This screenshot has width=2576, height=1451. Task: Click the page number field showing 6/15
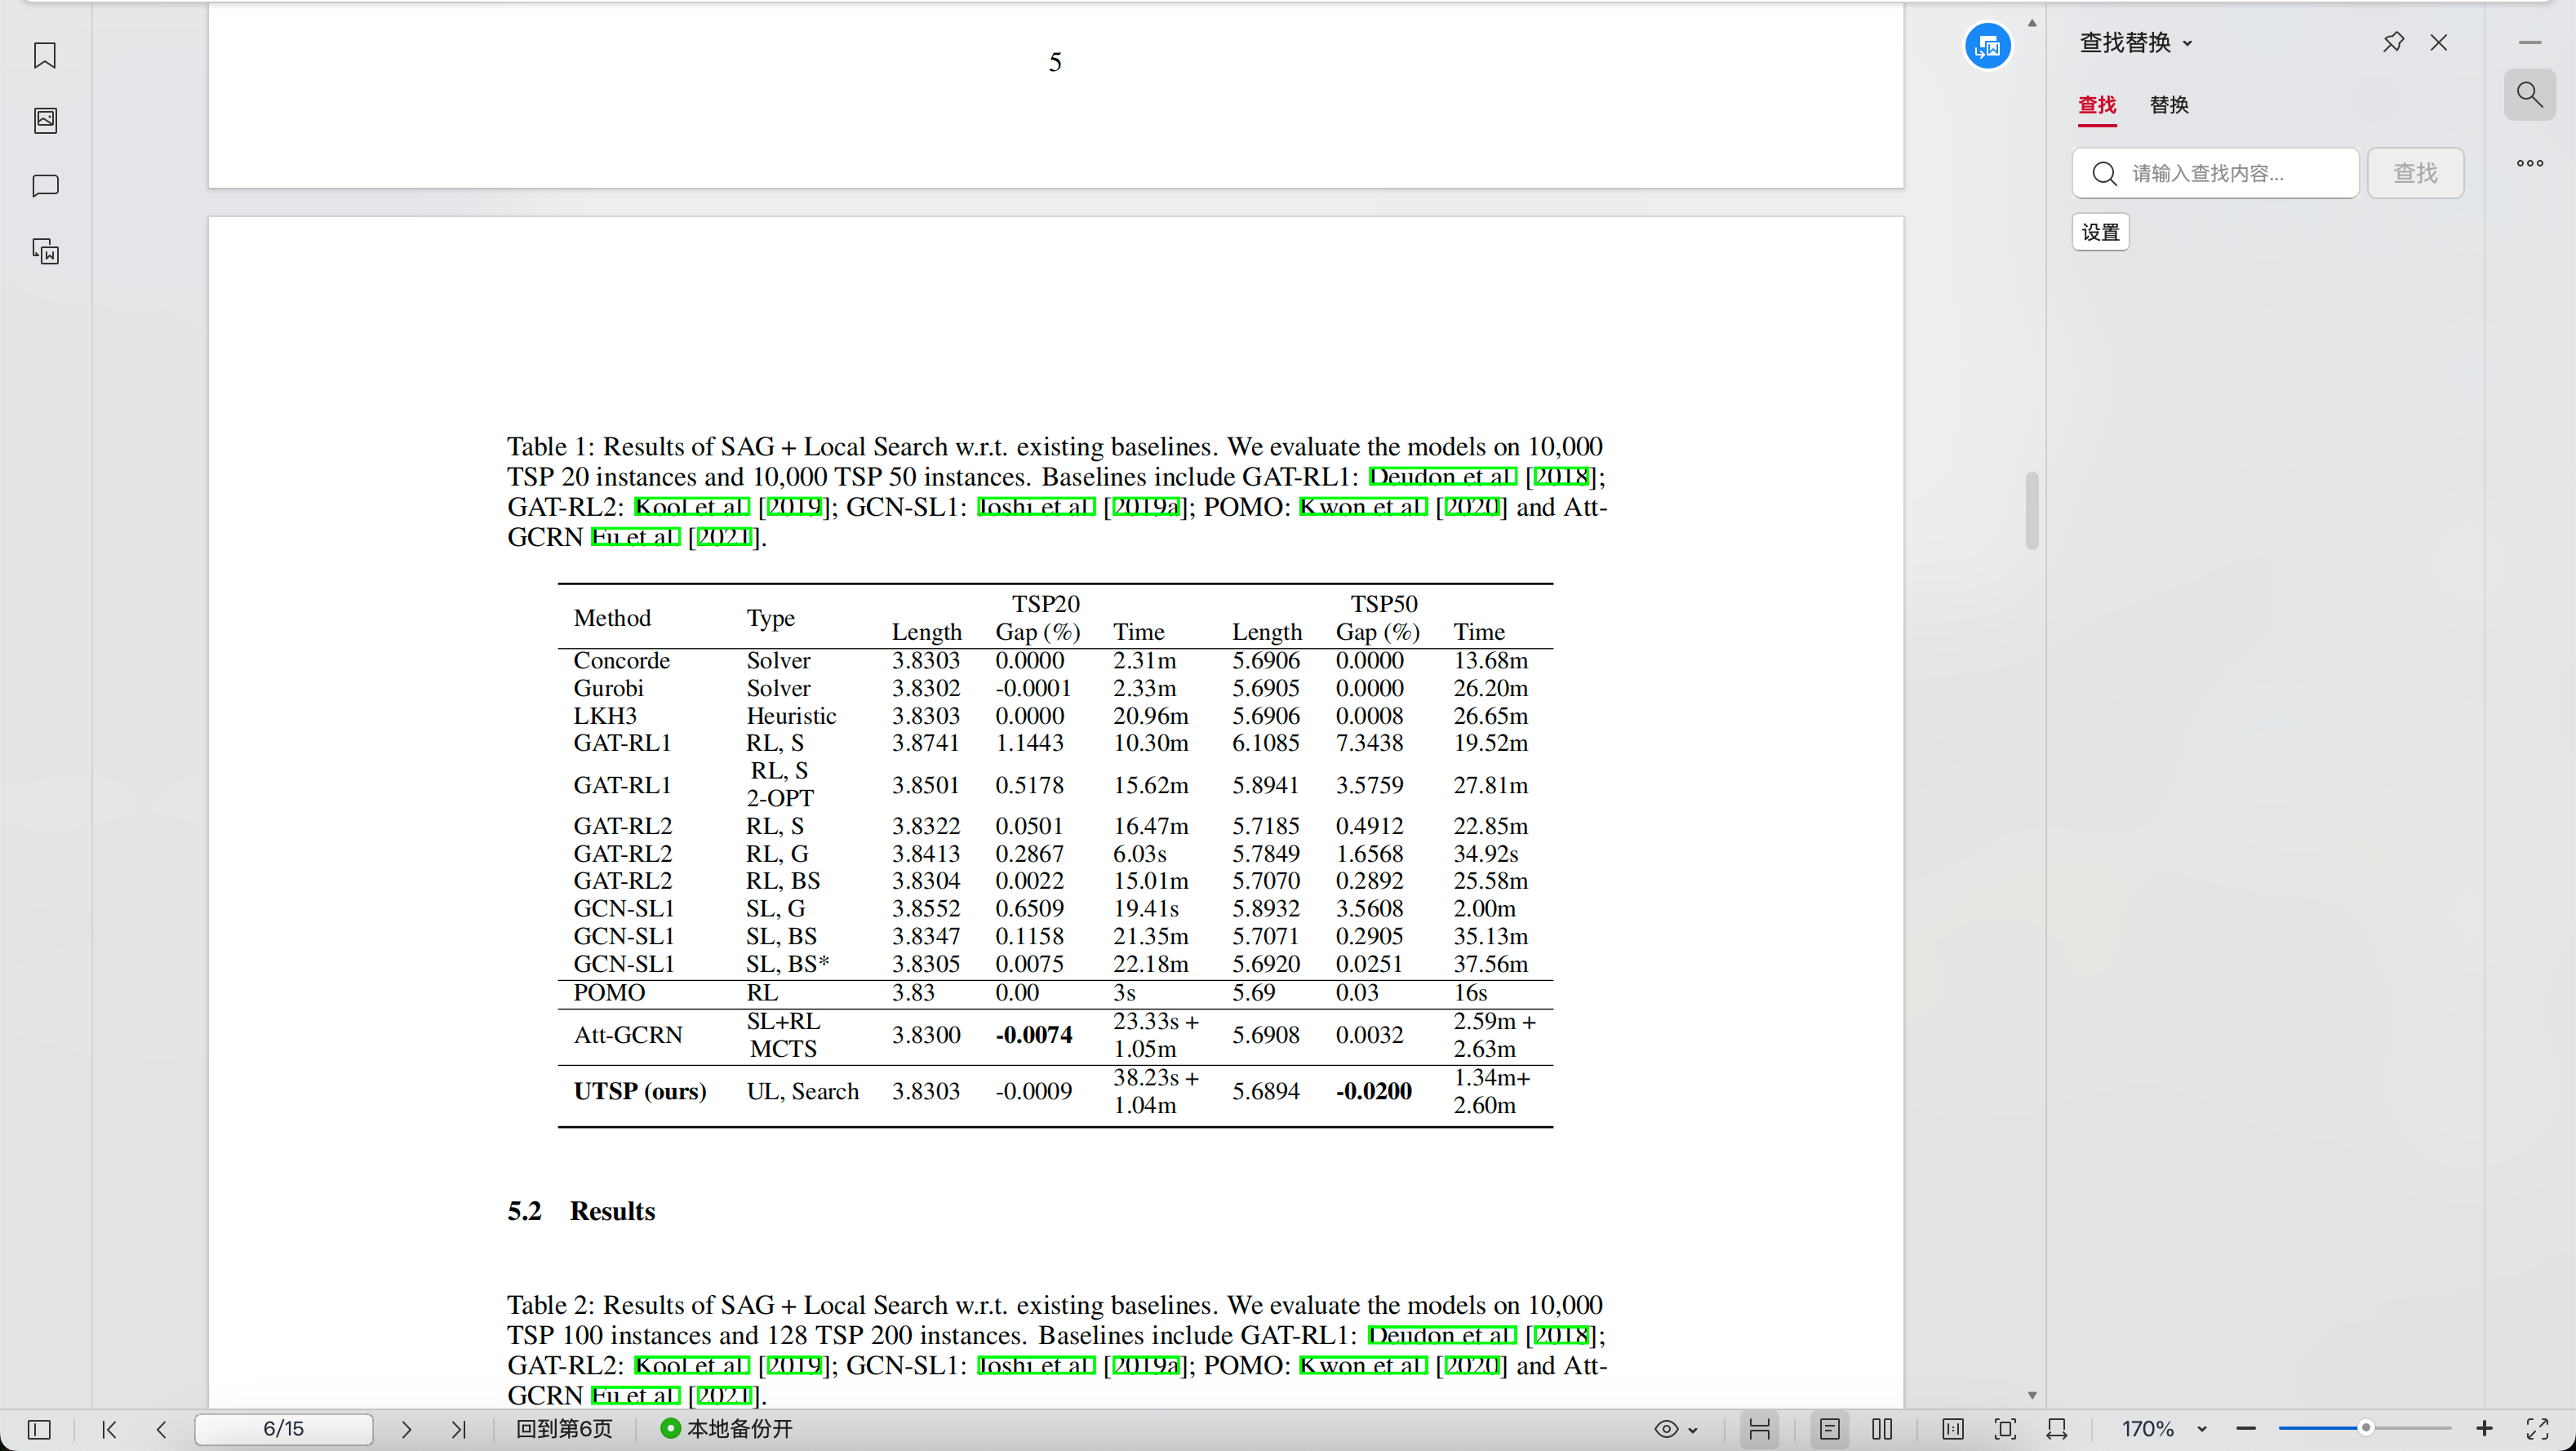pos(284,1429)
